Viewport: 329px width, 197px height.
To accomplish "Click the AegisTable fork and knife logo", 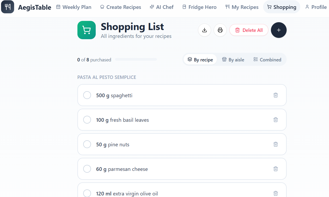I will (8, 7).
